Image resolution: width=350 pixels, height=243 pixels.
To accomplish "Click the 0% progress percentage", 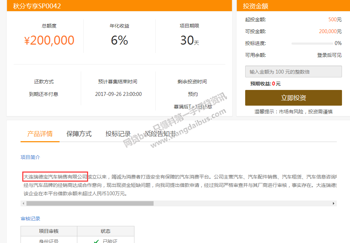I will (x=338, y=43).
